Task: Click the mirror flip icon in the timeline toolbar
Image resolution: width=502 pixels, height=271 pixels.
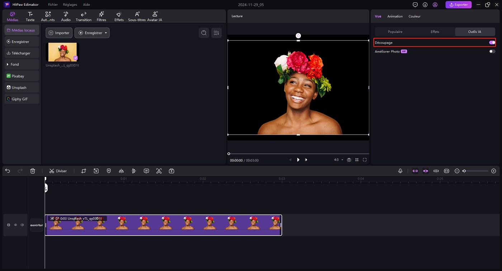Action: coord(121,171)
